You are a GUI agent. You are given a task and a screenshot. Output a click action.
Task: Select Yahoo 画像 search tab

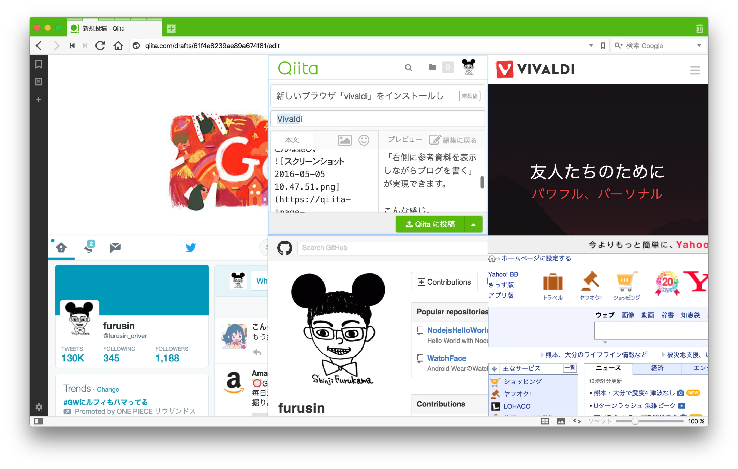coord(628,315)
